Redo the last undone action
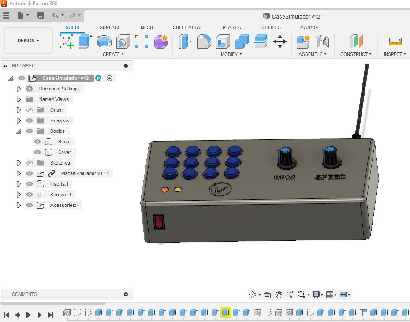The image size is (410, 322). (72, 15)
